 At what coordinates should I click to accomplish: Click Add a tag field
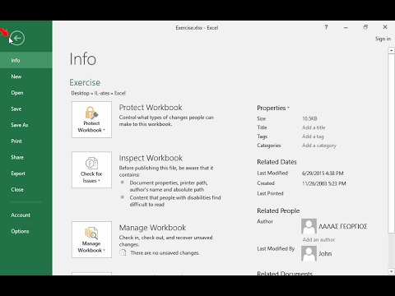313,136
